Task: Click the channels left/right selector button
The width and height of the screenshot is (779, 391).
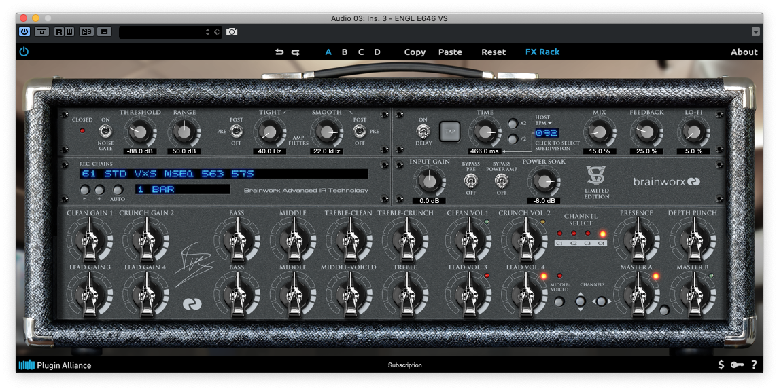Action: (x=601, y=301)
